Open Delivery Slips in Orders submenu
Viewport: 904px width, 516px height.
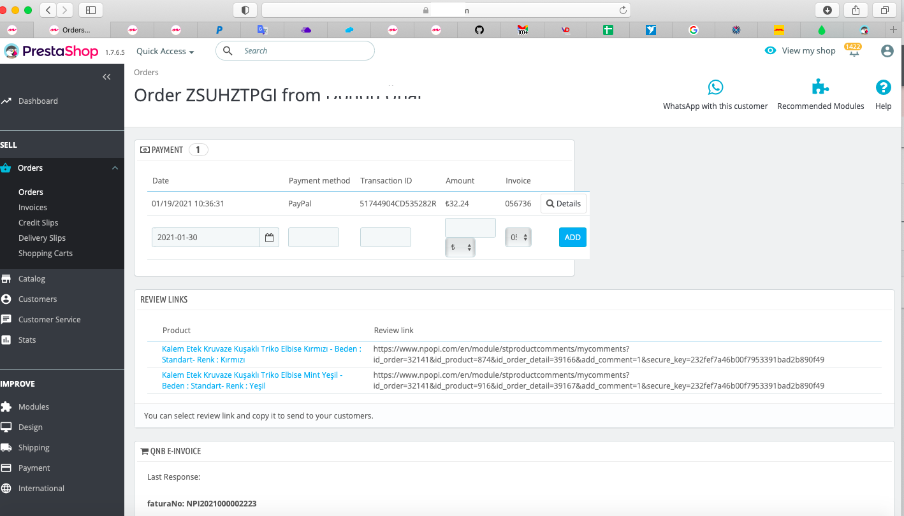point(42,238)
